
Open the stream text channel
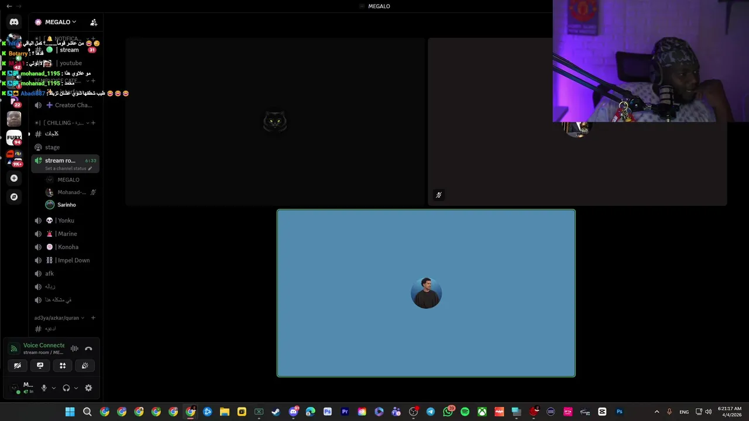[65, 50]
